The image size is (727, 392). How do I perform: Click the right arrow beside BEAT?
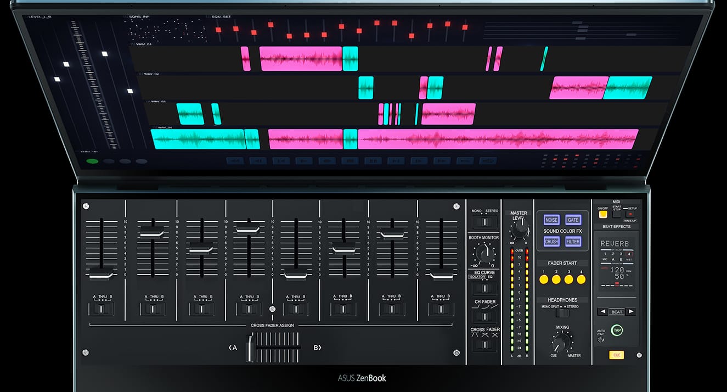[632, 312]
